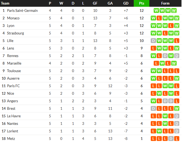Click Brest's green W form badge

coord(177,108)
